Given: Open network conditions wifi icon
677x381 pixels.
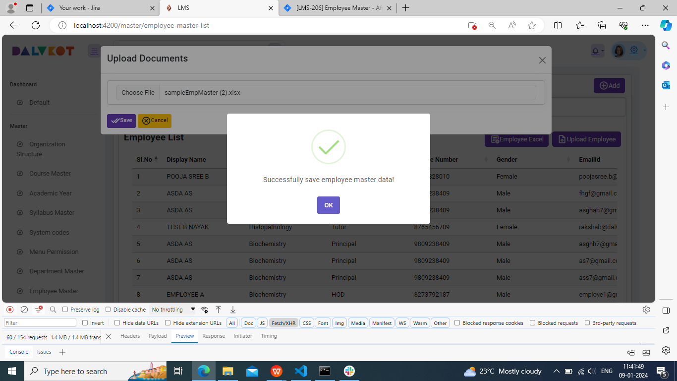Looking at the screenshot, I should pyautogui.click(x=204, y=310).
